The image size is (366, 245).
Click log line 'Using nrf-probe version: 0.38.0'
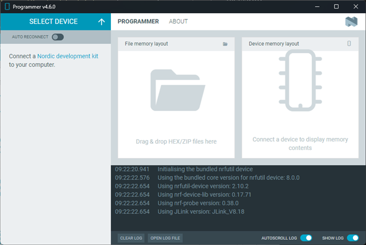tap(198, 203)
